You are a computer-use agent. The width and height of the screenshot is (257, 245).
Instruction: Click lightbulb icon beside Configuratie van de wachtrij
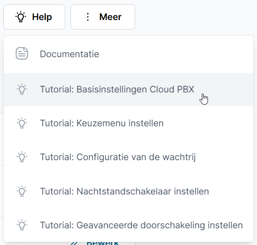pos(22,157)
